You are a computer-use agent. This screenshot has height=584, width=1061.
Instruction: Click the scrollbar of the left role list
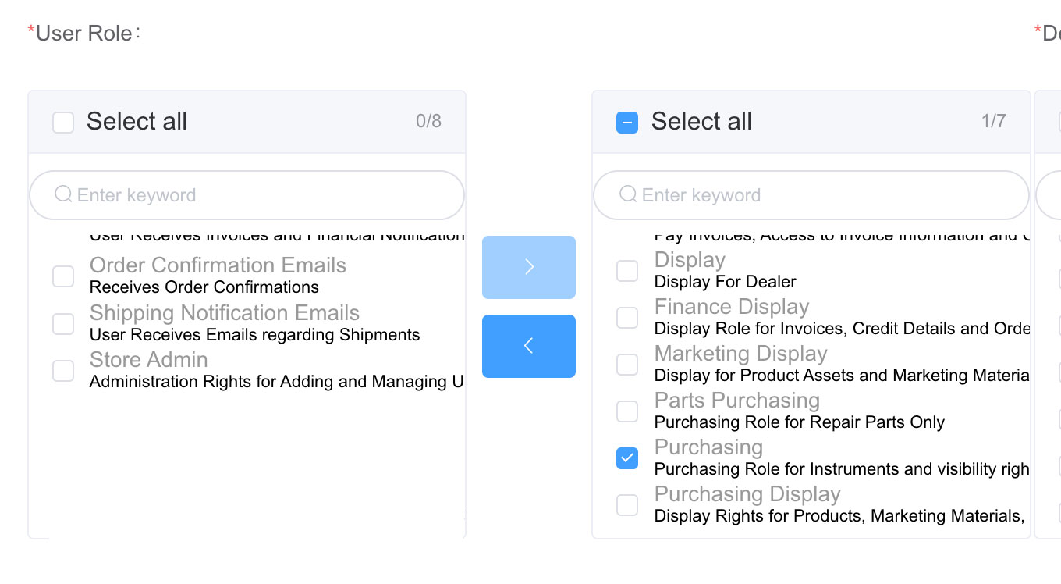pos(463,514)
